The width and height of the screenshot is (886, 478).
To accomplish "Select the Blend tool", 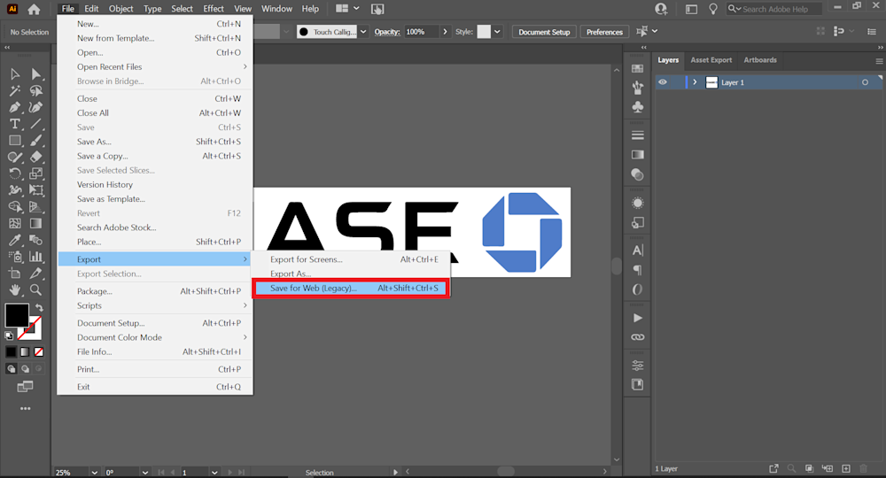I will (36, 240).
